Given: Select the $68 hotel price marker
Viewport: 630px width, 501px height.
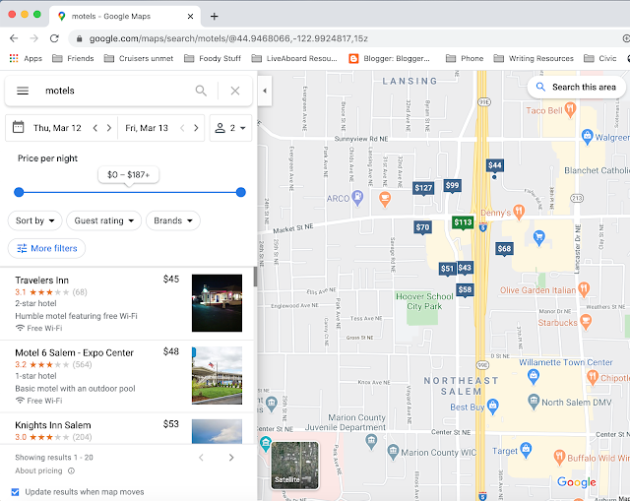Looking at the screenshot, I should 504,249.
